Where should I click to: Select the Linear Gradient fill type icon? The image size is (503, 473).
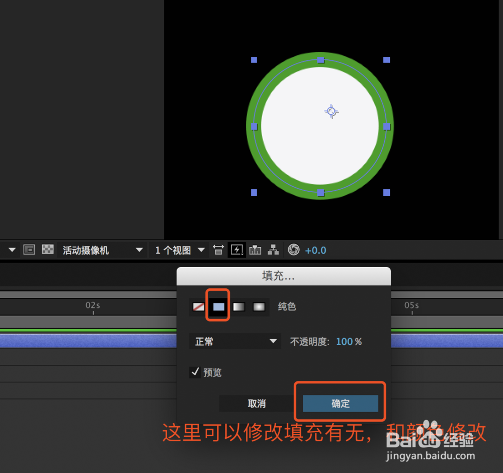[x=238, y=307]
